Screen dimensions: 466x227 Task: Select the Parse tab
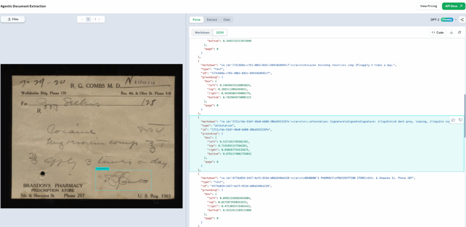pos(197,20)
